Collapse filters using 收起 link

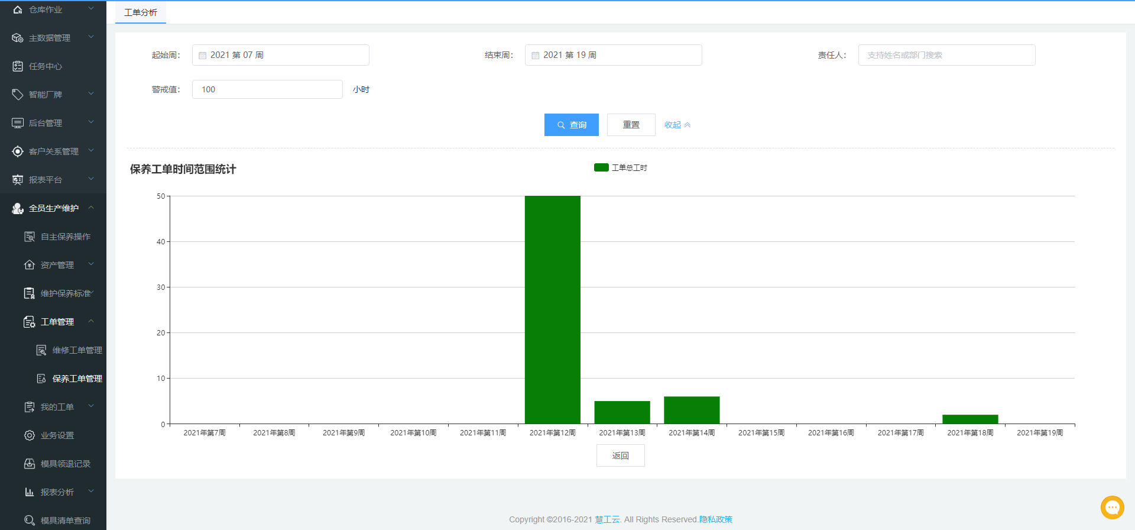click(677, 125)
